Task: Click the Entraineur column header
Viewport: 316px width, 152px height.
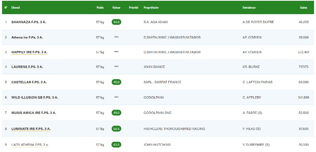Action: pos(249,7)
